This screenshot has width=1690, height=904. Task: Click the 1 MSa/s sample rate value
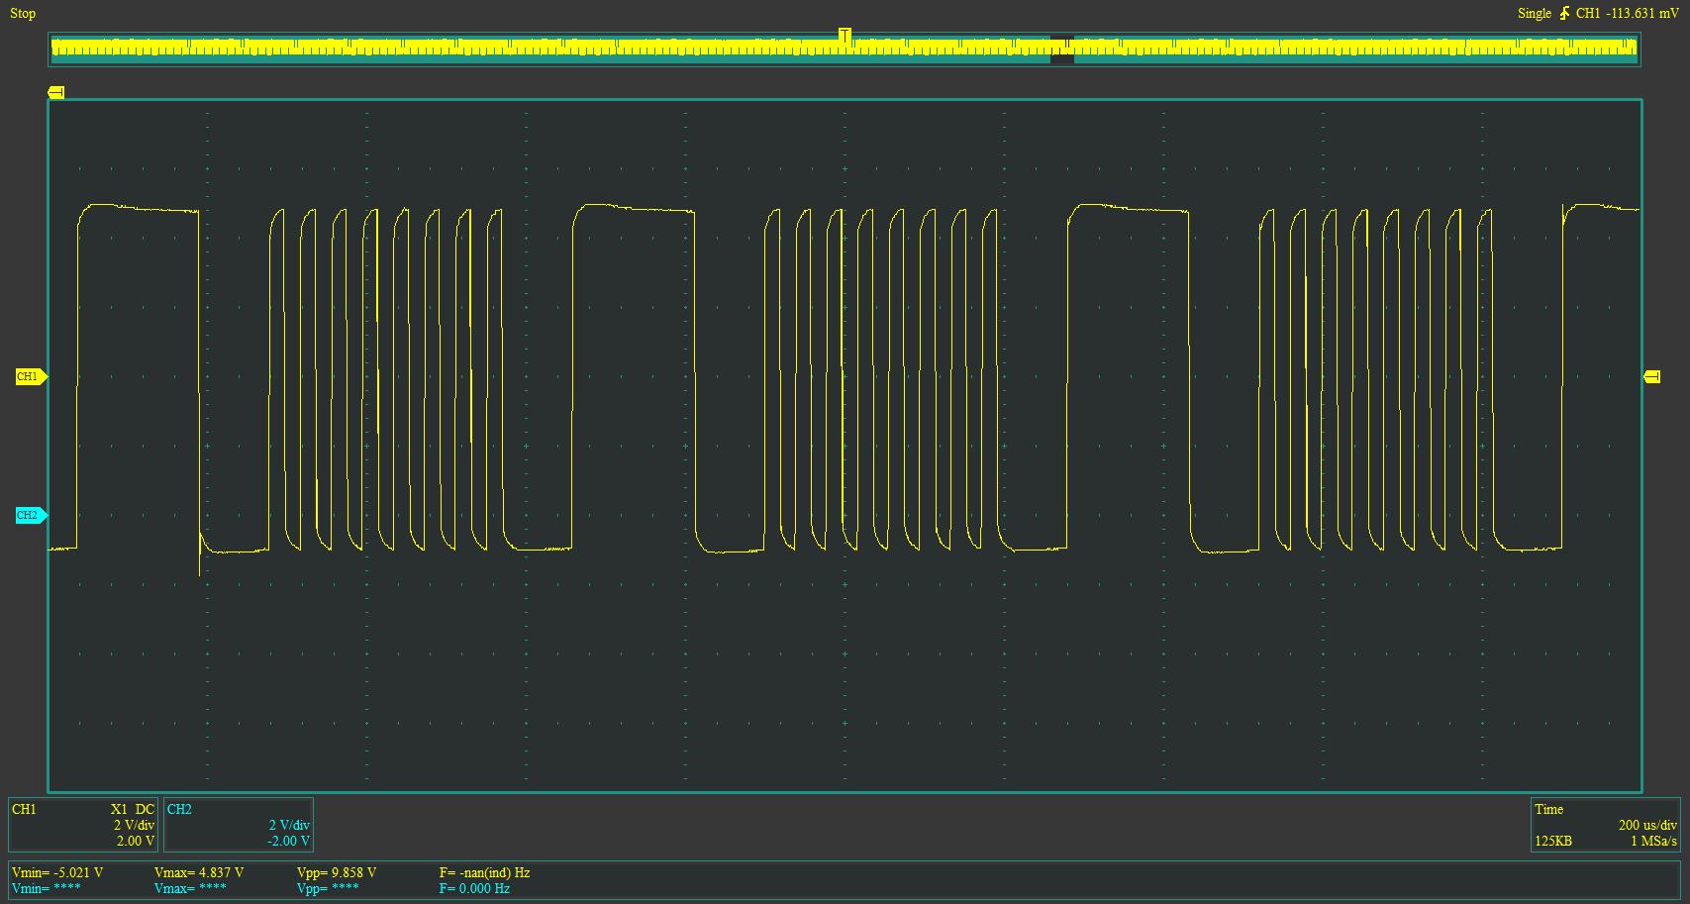pyautogui.click(x=1653, y=841)
